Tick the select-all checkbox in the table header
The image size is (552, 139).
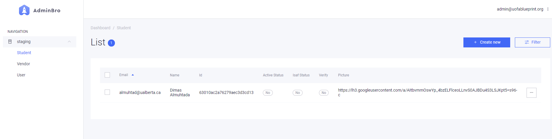tap(107, 75)
